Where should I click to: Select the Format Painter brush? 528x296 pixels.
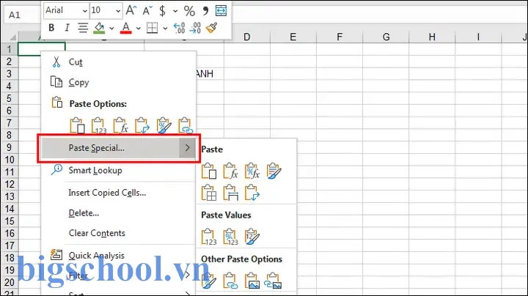tap(211, 28)
